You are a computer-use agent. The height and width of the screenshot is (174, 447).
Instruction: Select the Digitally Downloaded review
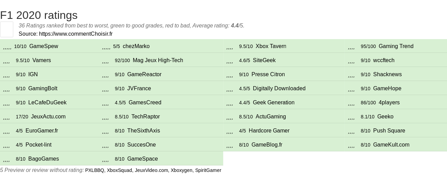[279, 89]
